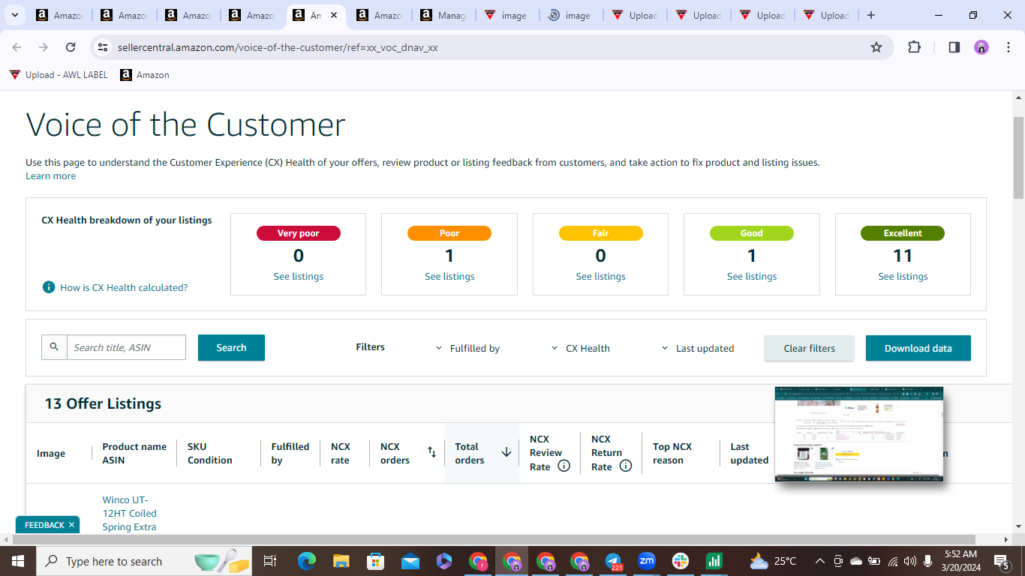Reload the Seller Central page

pos(71,47)
